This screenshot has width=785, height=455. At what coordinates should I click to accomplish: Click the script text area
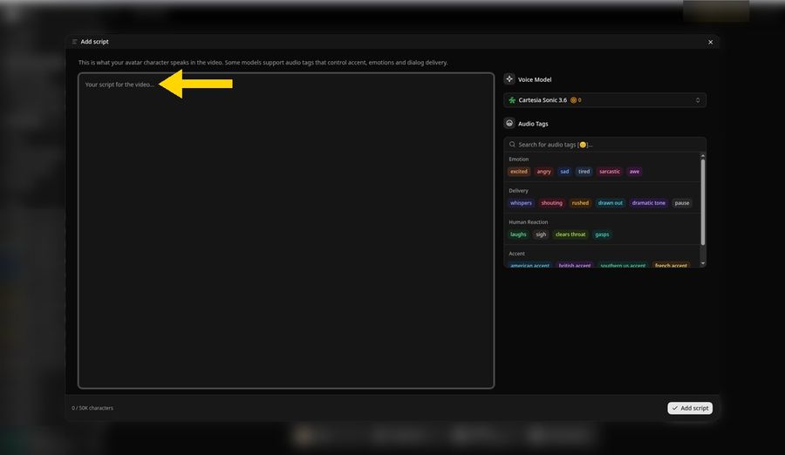pyautogui.click(x=286, y=230)
